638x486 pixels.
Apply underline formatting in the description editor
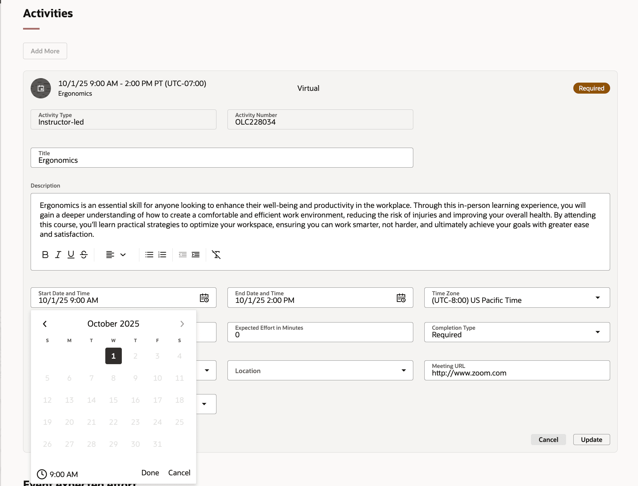click(x=71, y=255)
